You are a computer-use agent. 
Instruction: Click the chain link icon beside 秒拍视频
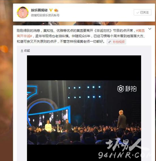click(x=110, y=42)
